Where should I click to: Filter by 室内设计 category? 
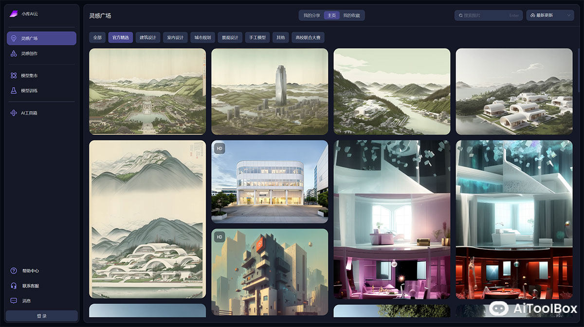(175, 37)
